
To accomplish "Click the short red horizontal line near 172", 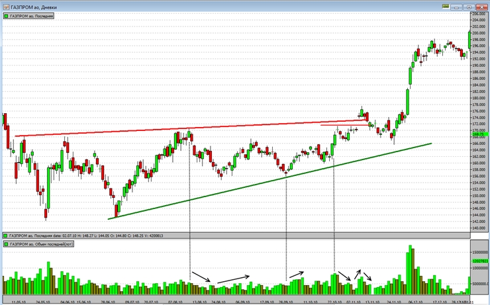I will [x=343, y=124].
